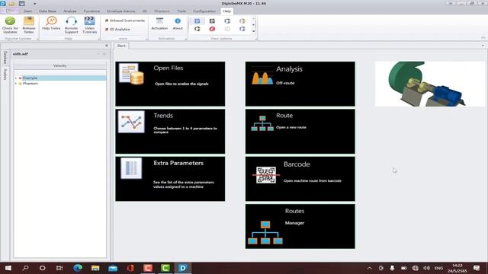This screenshot has height=274, width=488.
Task: Select the Example tree item
Action: tap(30, 78)
